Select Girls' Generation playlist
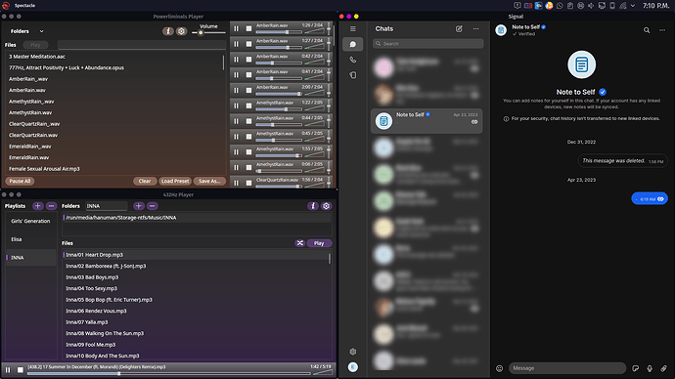This screenshot has height=379, width=675. point(30,221)
